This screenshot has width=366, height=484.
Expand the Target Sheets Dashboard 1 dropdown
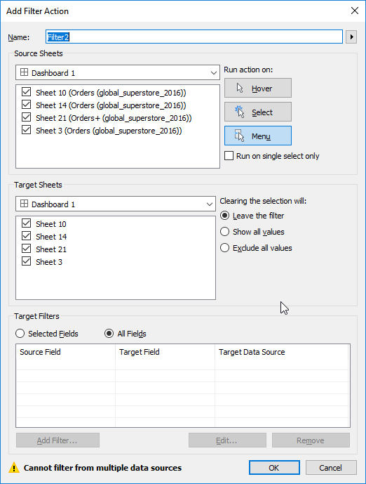pyautogui.click(x=116, y=204)
